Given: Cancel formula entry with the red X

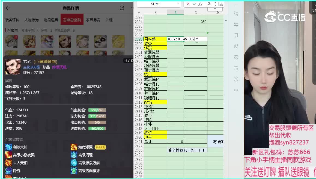Looking at the screenshot, I should (188, 4).
